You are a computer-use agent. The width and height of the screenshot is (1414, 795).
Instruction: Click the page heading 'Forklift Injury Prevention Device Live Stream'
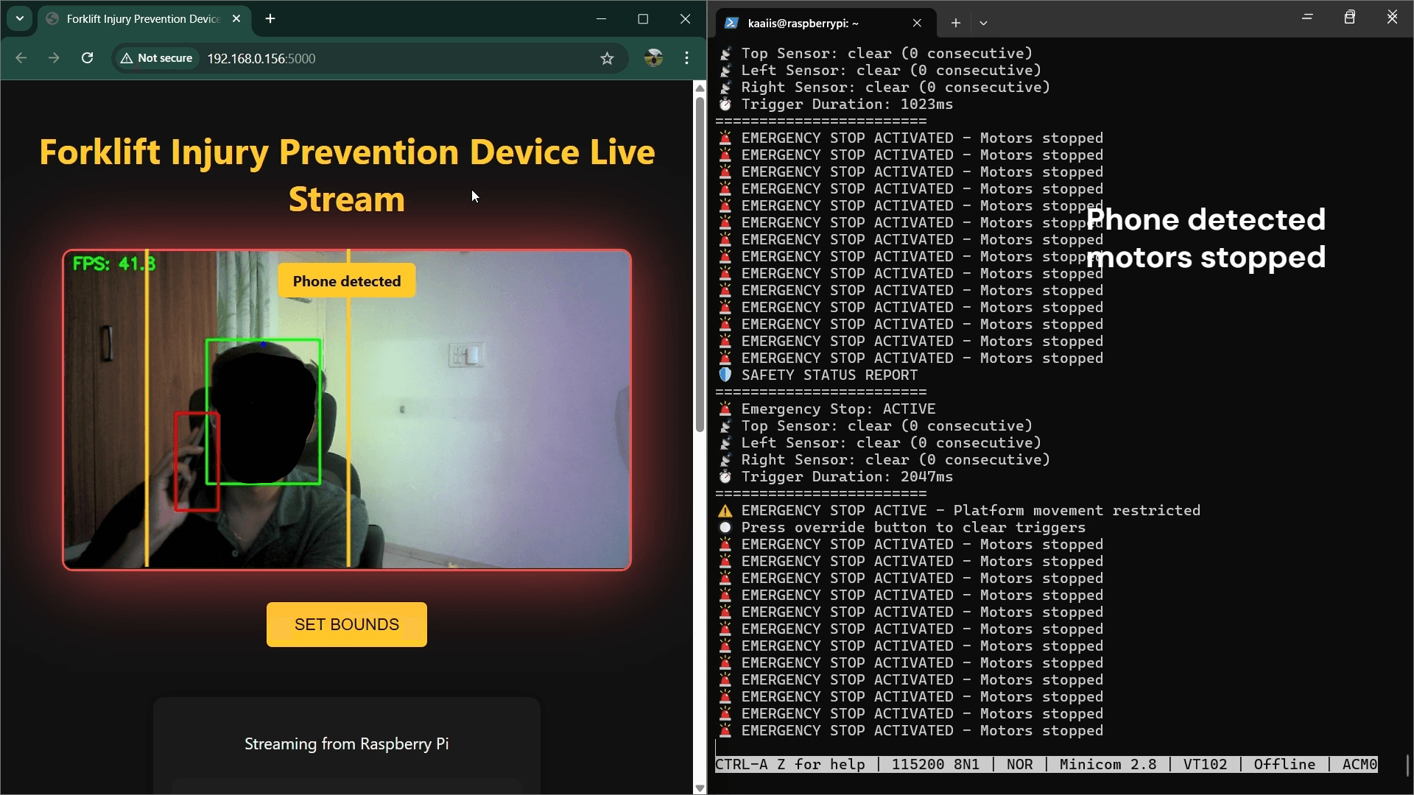pyautogui.click(x=347, y=175)
